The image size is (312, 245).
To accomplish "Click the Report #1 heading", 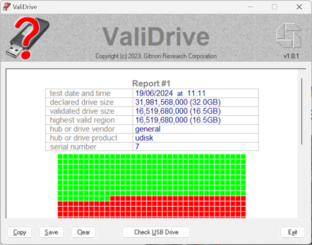I will pos(151,84).
